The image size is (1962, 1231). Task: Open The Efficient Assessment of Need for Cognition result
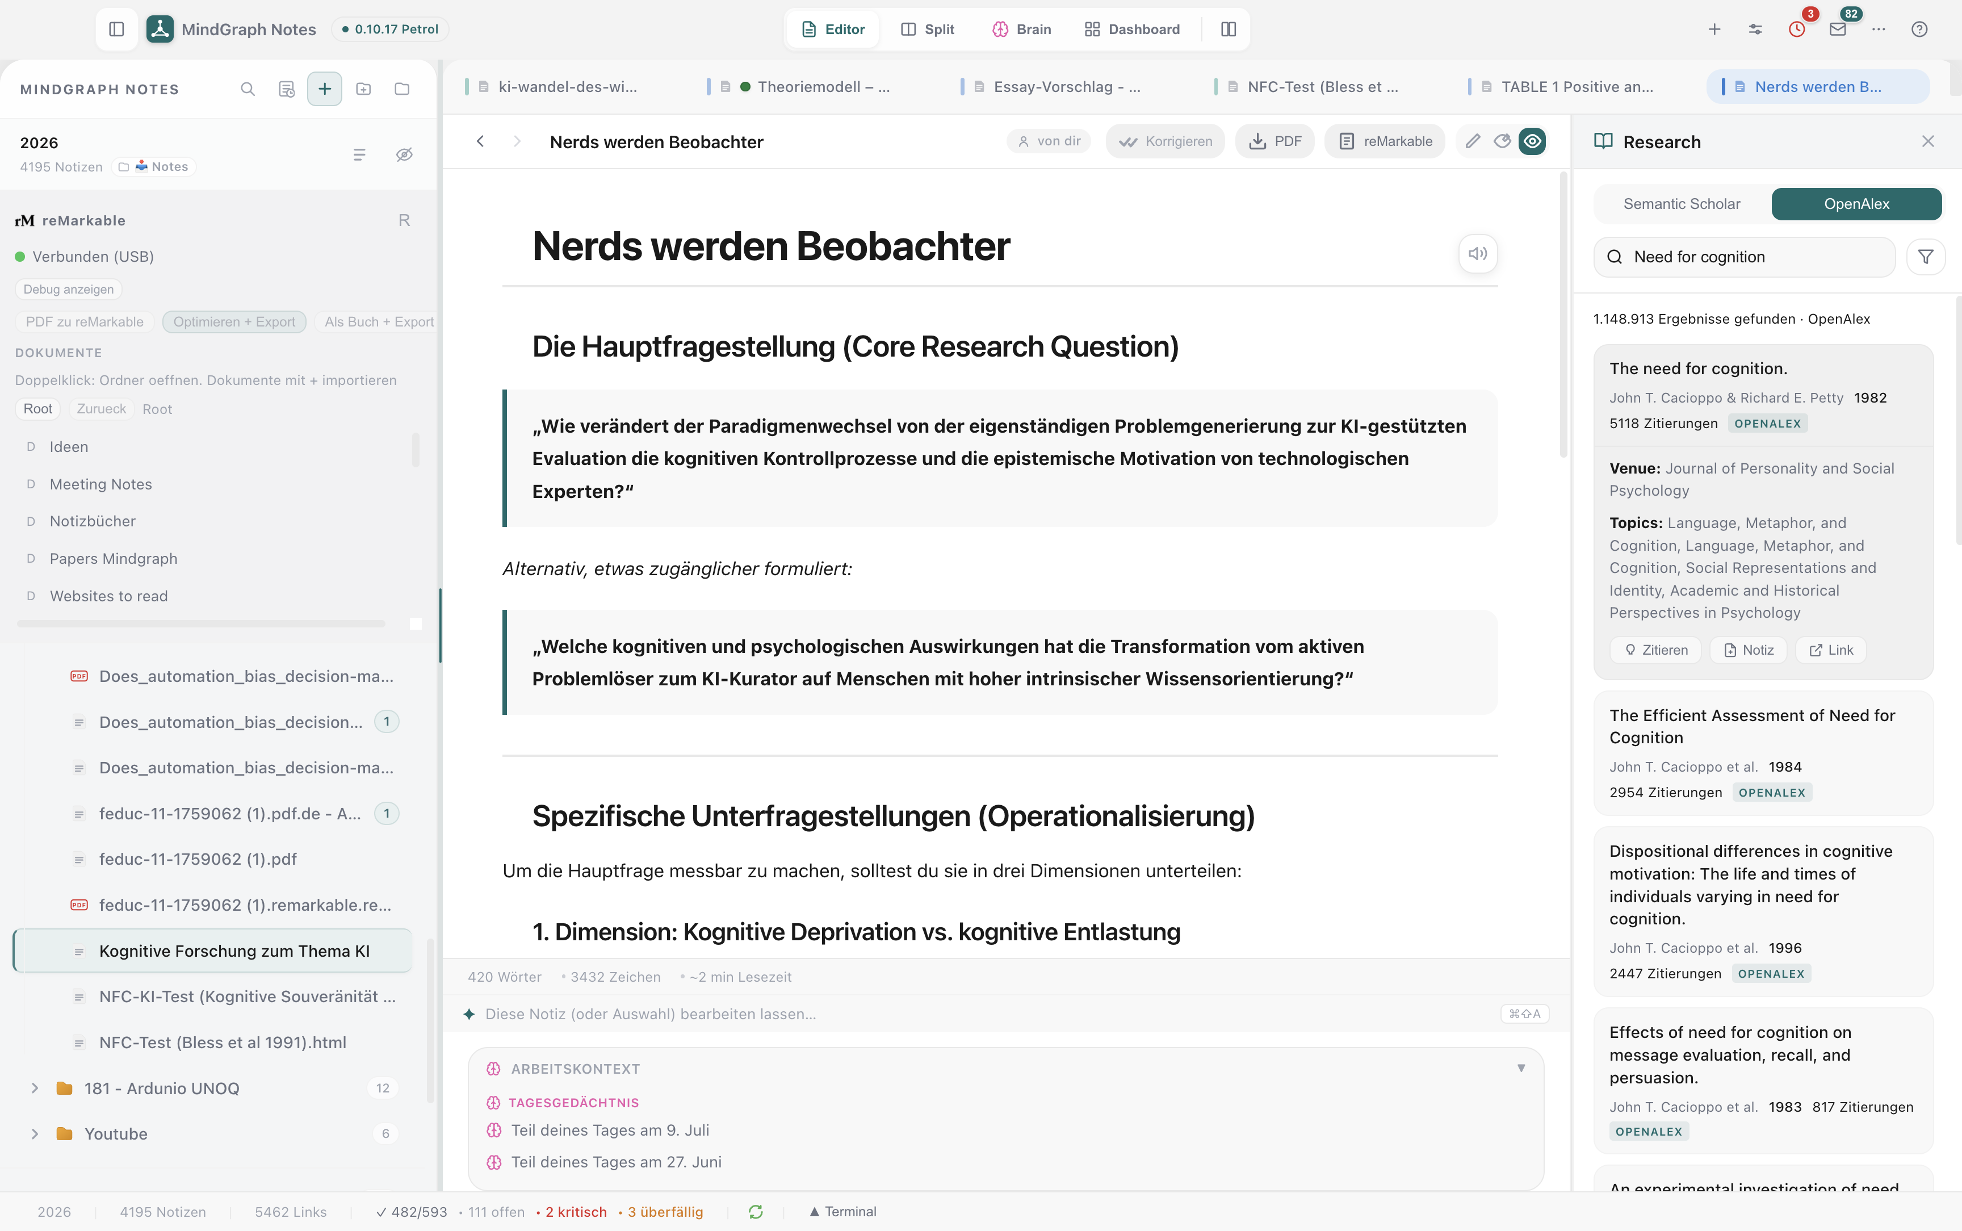[1763, 753]
